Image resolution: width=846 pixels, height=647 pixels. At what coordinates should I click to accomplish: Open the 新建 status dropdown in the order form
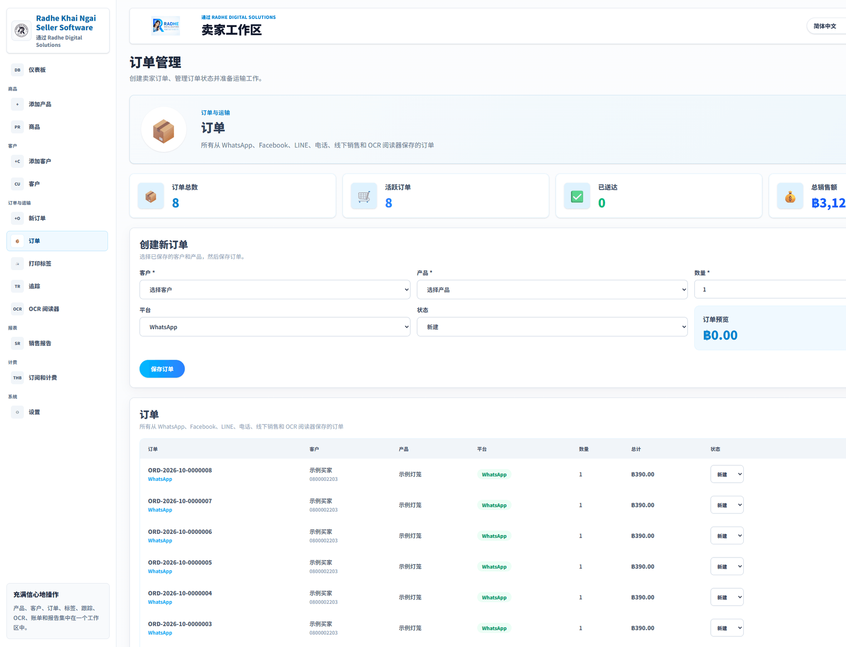(552, 327)
